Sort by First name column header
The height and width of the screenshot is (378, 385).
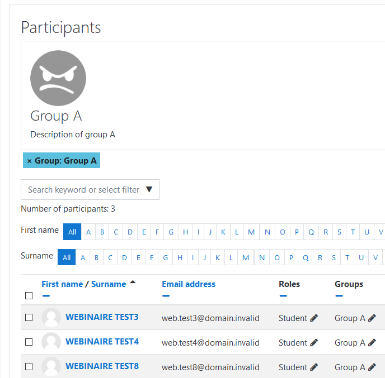62,284
